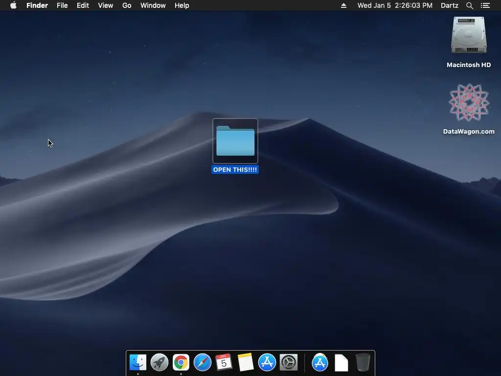
Task: Click the eject icon in menu bar
Action: click(343, 5)
